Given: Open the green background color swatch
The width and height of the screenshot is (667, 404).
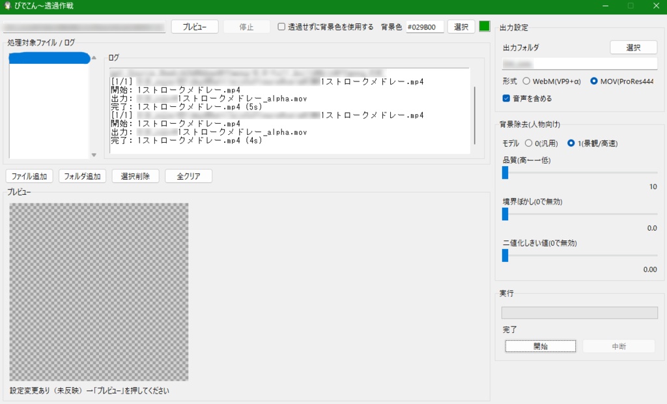Looking at the screenshot, I should (485, 27).
